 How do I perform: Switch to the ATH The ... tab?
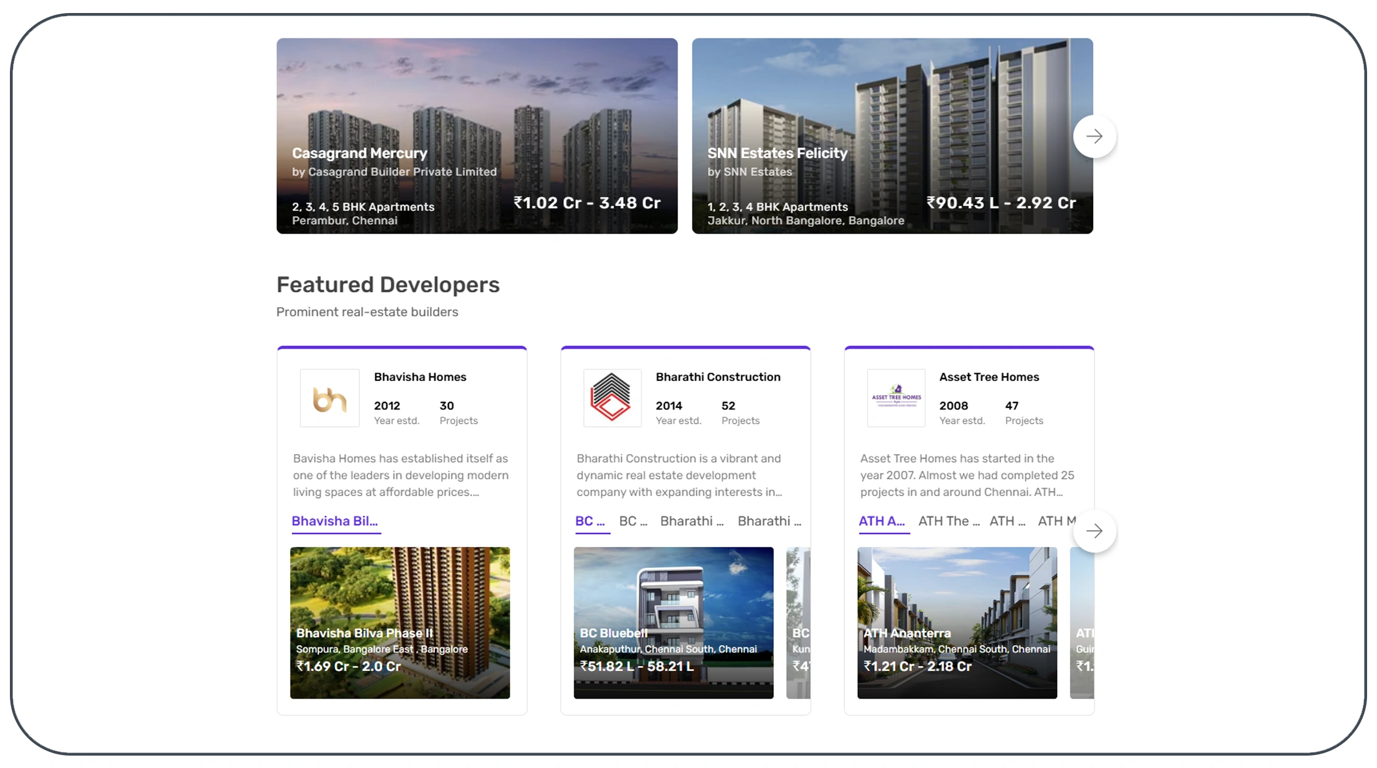point(948,521)
